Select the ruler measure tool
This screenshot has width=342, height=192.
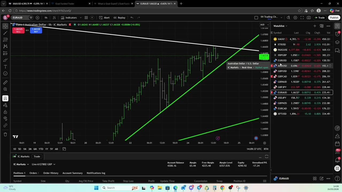click(x=5, y=82)
